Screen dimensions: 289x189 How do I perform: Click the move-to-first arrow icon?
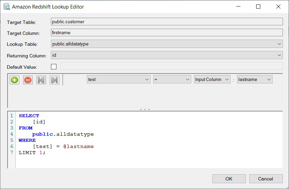click(41, 80)
